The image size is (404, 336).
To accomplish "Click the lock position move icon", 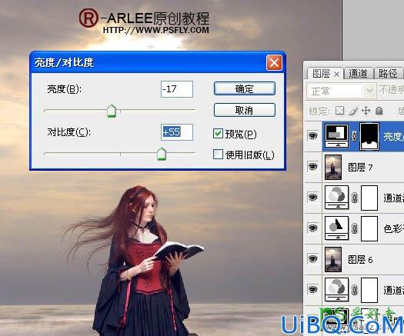I will 366,111.
